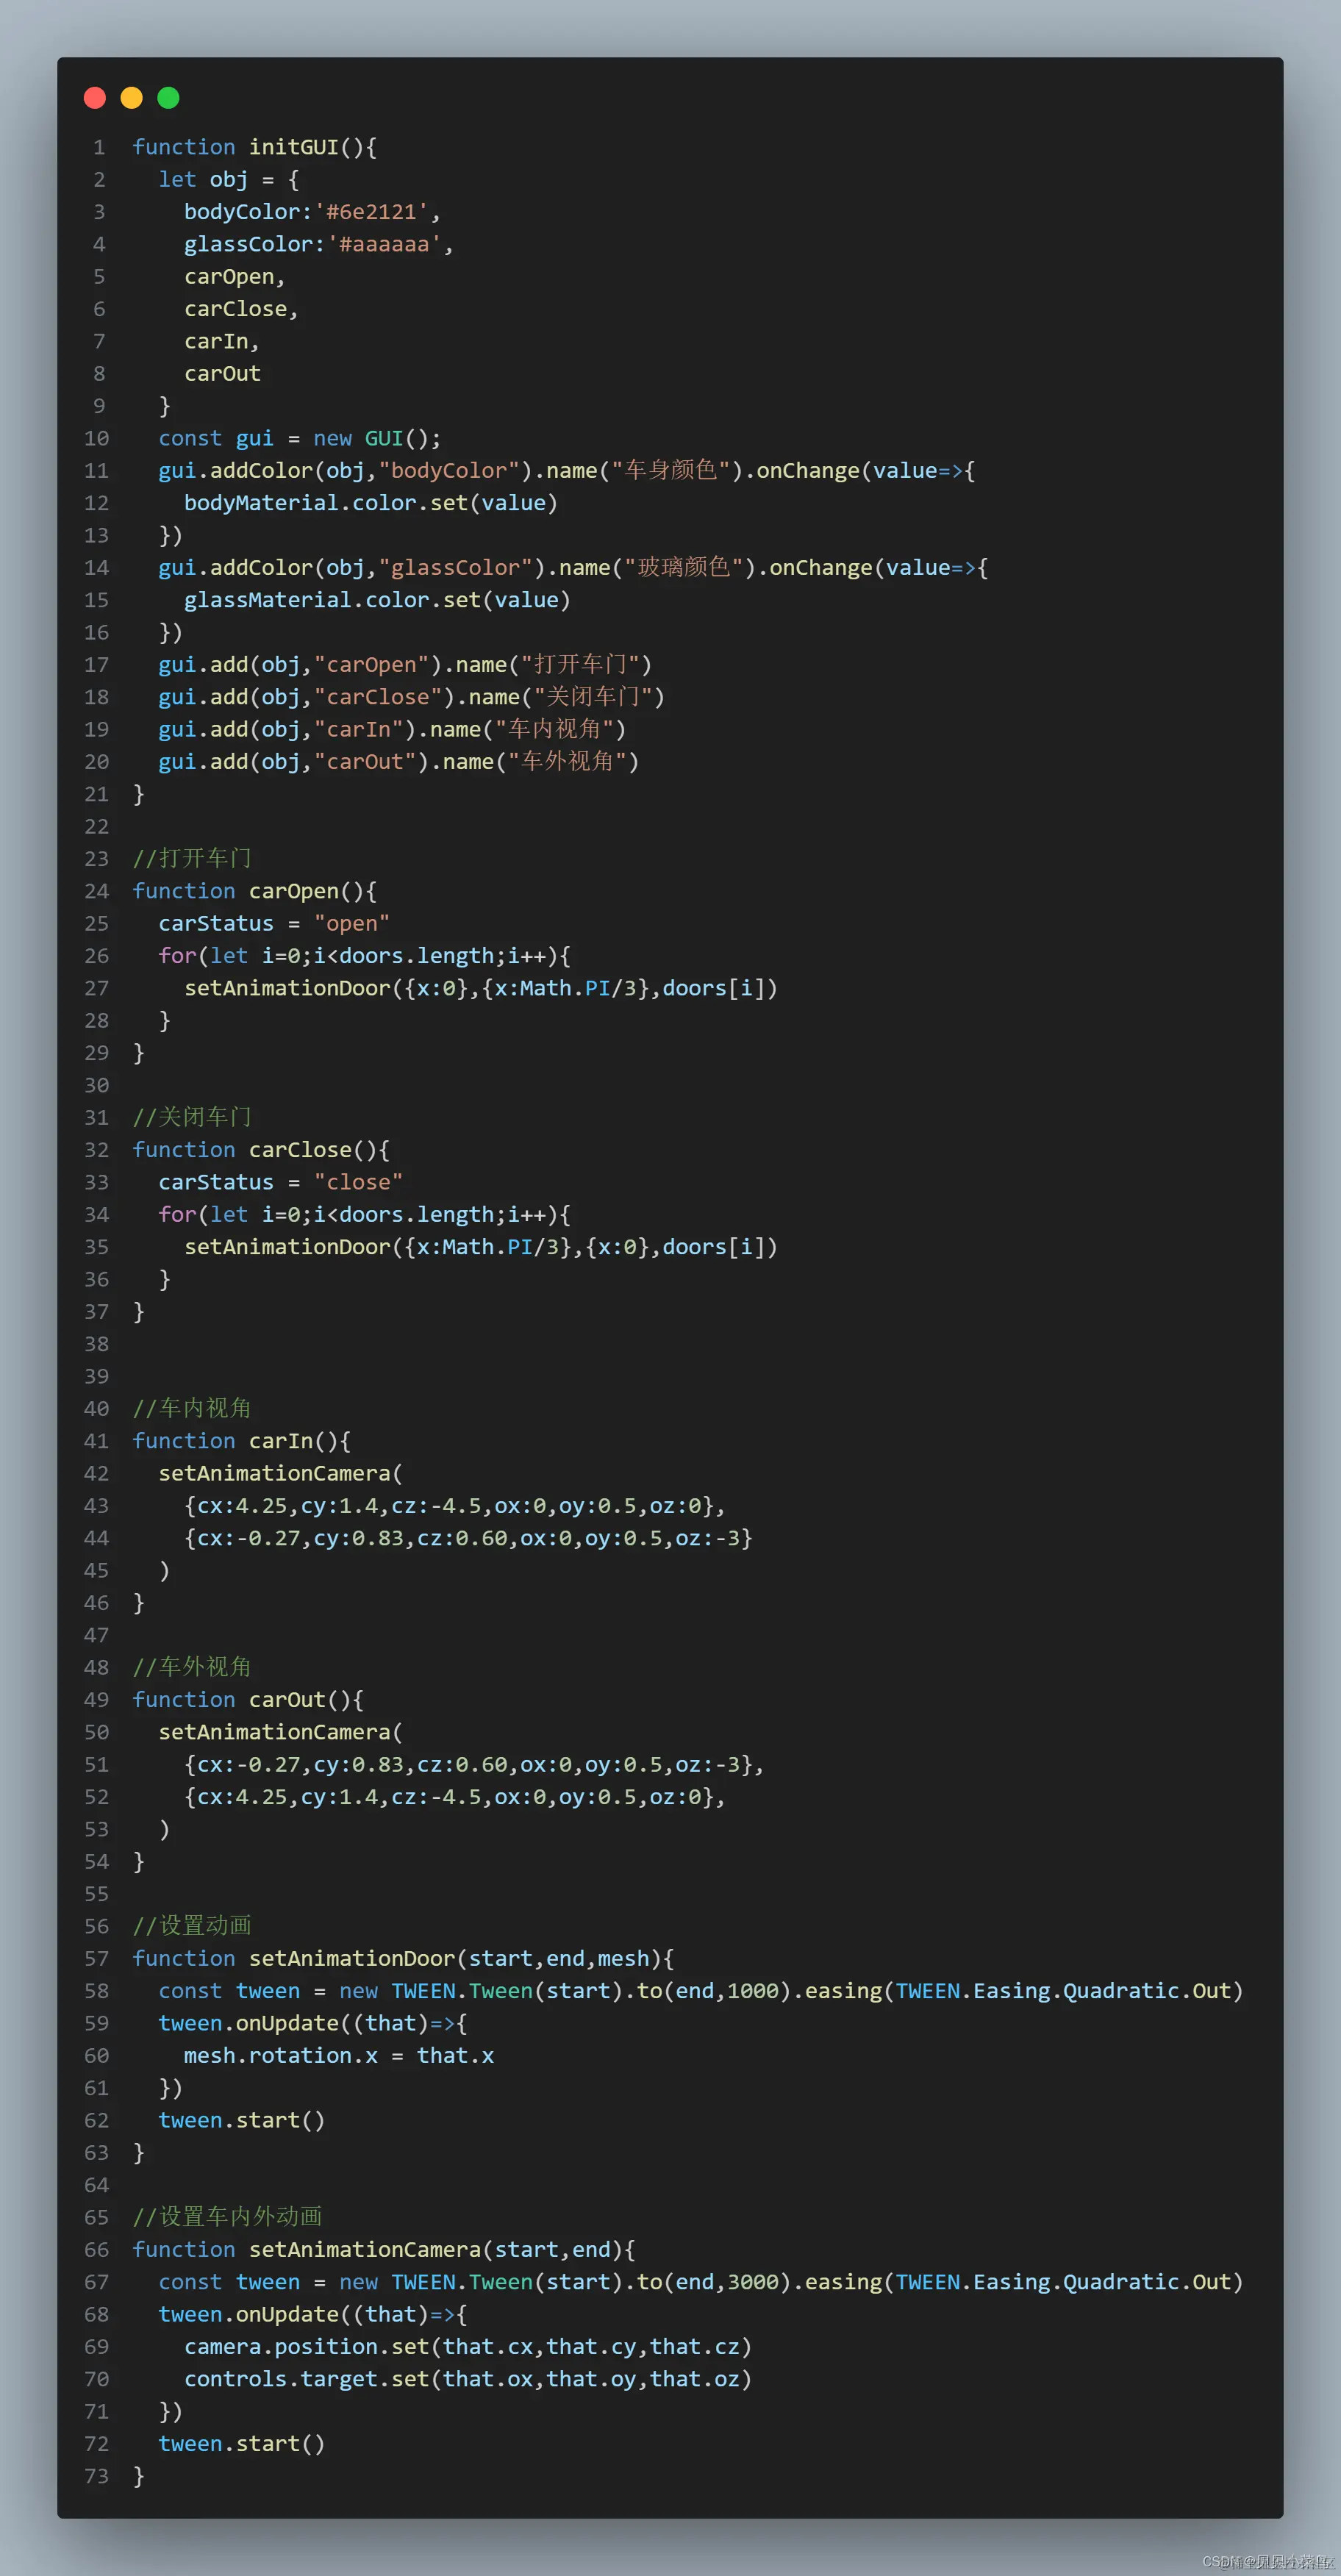Click the comment '//设置动画'

click(x=192, y=1926)
